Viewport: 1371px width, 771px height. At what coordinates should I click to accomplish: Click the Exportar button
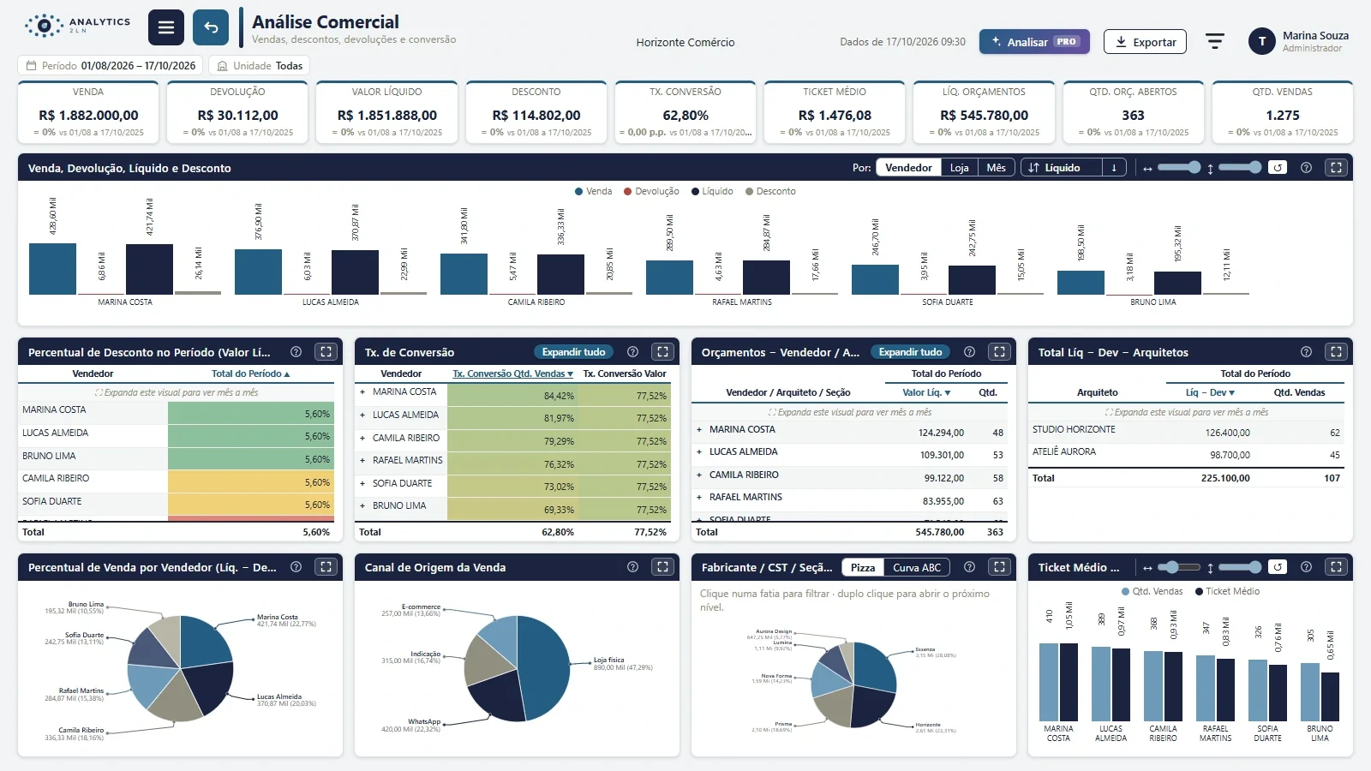pos(1145,42)
